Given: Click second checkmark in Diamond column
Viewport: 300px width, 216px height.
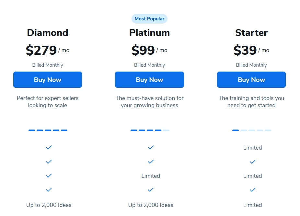Looking at the screenshot, I should 49,162.
